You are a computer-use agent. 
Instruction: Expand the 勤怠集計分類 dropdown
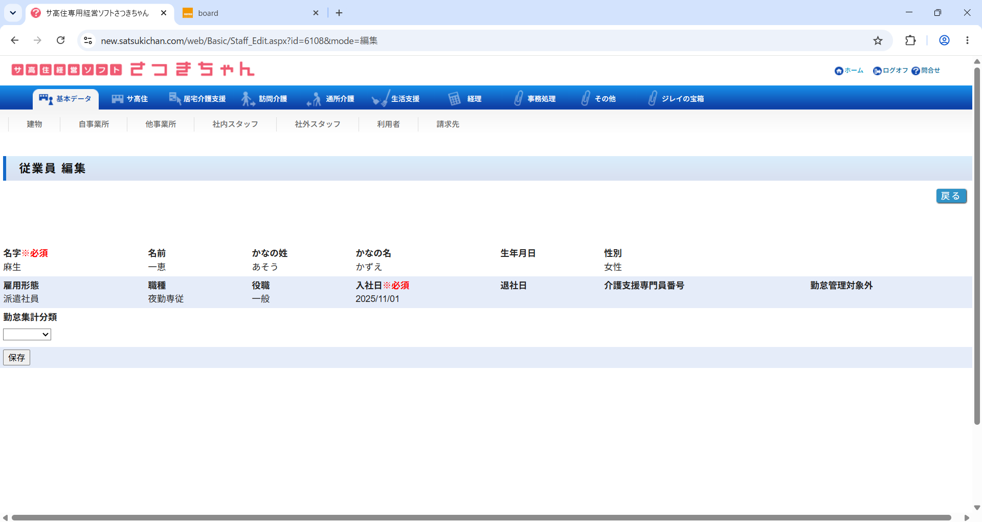[27, 335]
